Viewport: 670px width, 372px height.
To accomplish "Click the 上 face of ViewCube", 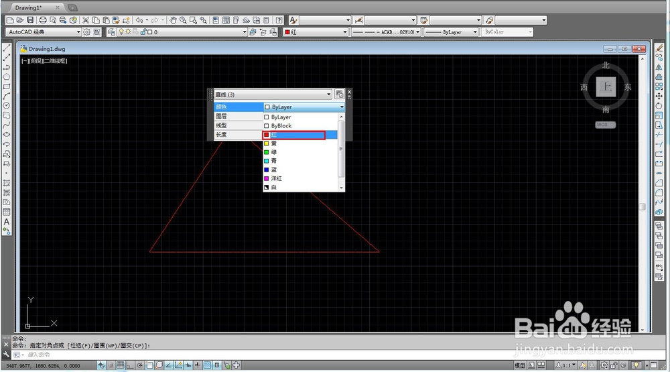I will (x=606, y=87).
